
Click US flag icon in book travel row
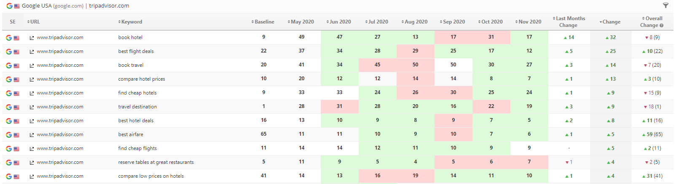16,66
